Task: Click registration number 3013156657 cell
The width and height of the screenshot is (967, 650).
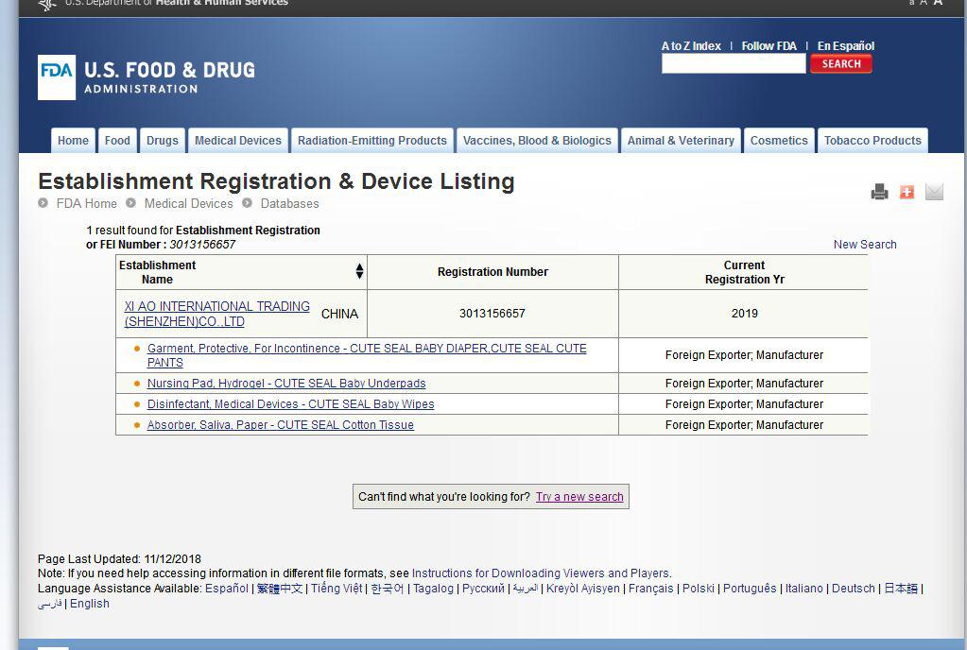Action: [x=492, y=314]
